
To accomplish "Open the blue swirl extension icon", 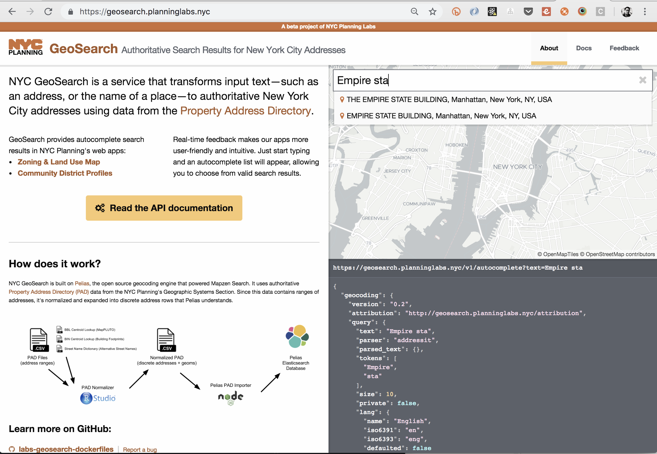I will 474,12.
